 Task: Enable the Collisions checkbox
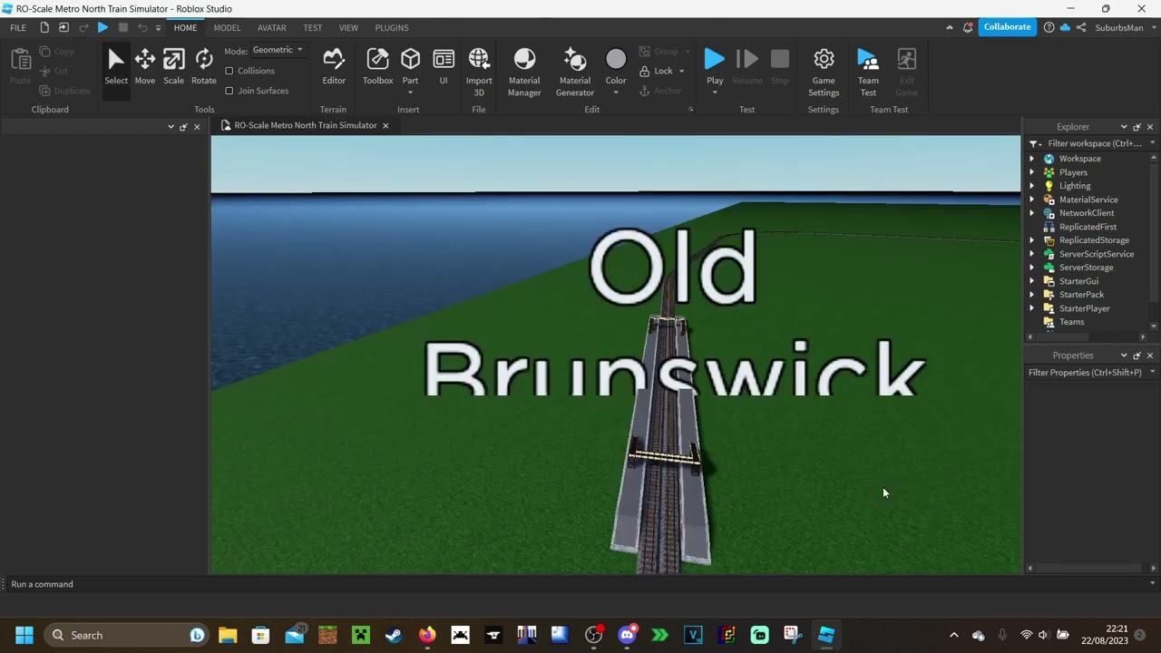(x=229, y=71)
